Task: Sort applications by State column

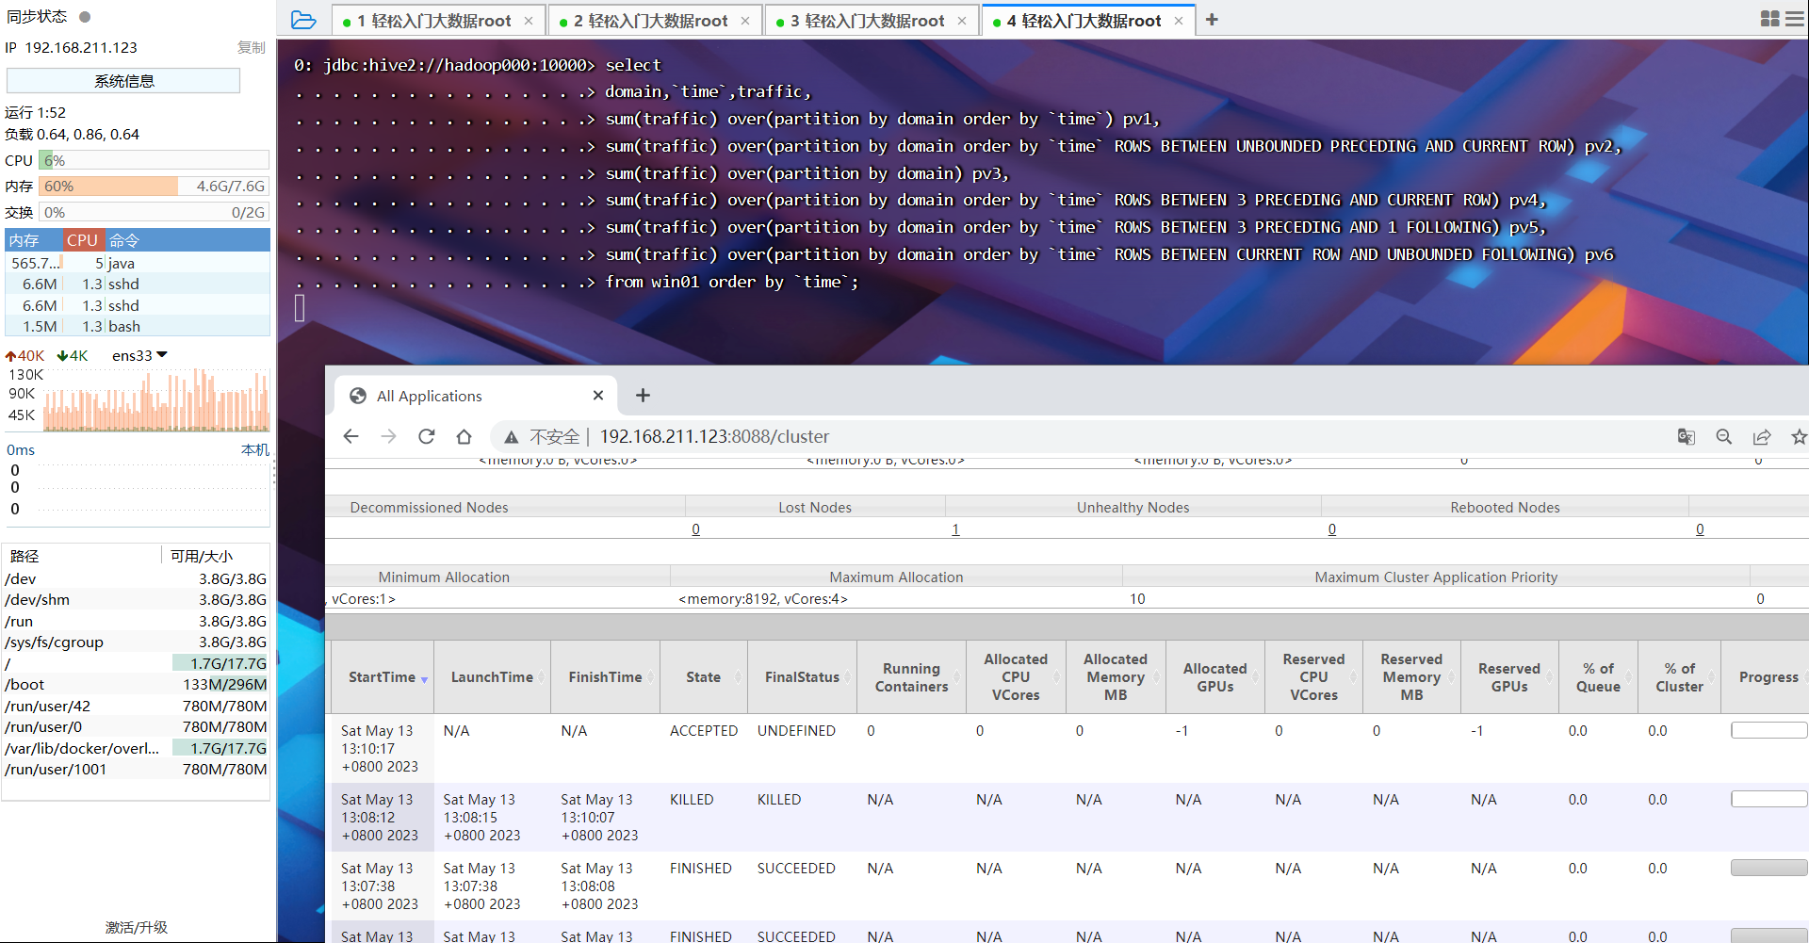Action: pos(703,677)
